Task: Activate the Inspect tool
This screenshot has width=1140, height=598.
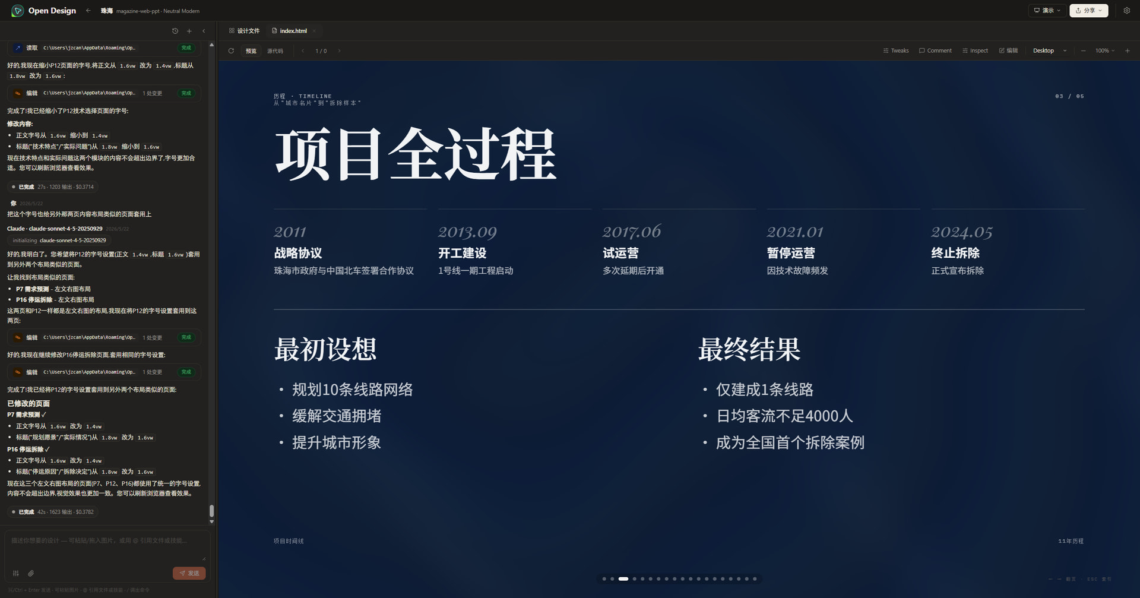Action: click(975, 51)
